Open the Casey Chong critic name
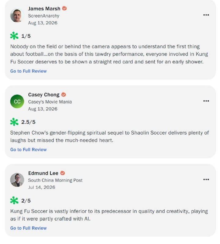220x244 pixels. click(44, 95)
